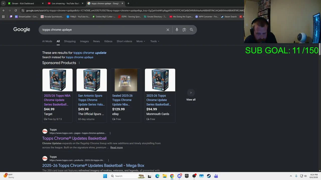Open the Steam Search bookmark

pos(229,17)
